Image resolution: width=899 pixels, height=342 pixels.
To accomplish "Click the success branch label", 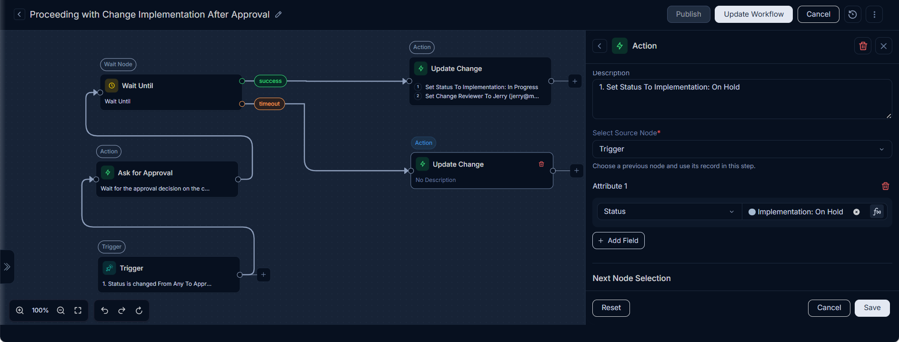I will (270, 81).
